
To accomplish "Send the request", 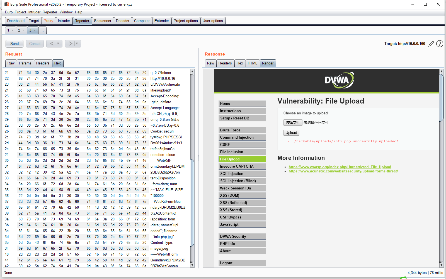I will tap(14, 44).
